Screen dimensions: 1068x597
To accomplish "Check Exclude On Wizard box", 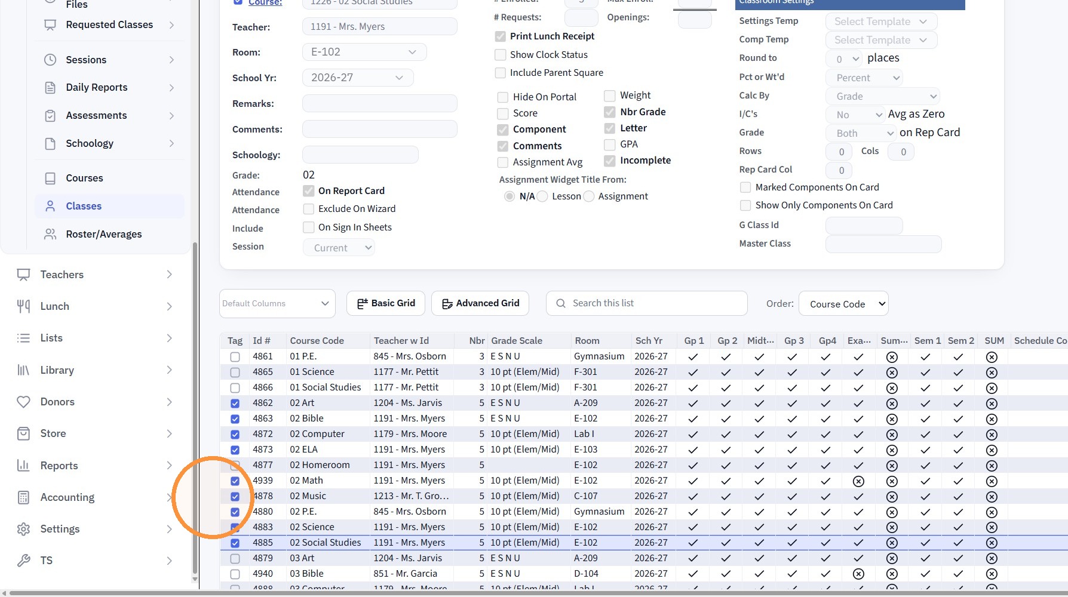I will coord(309,209).
